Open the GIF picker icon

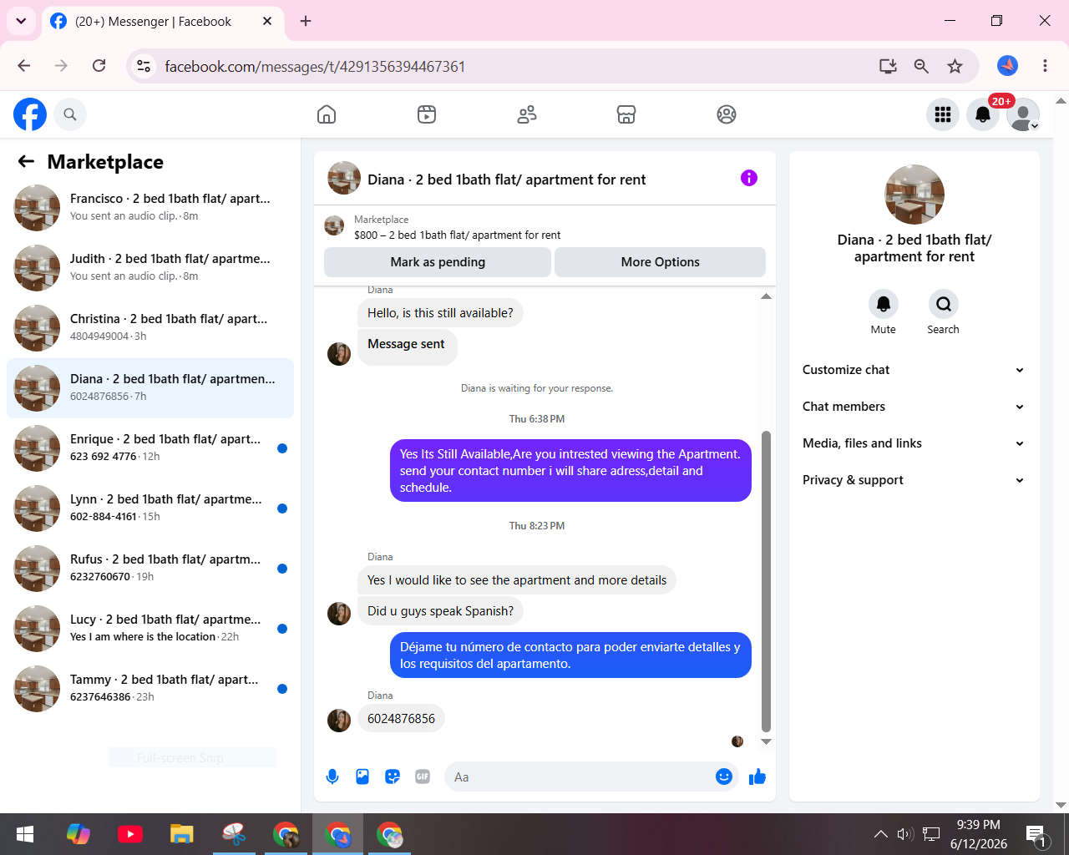point(423,777)
